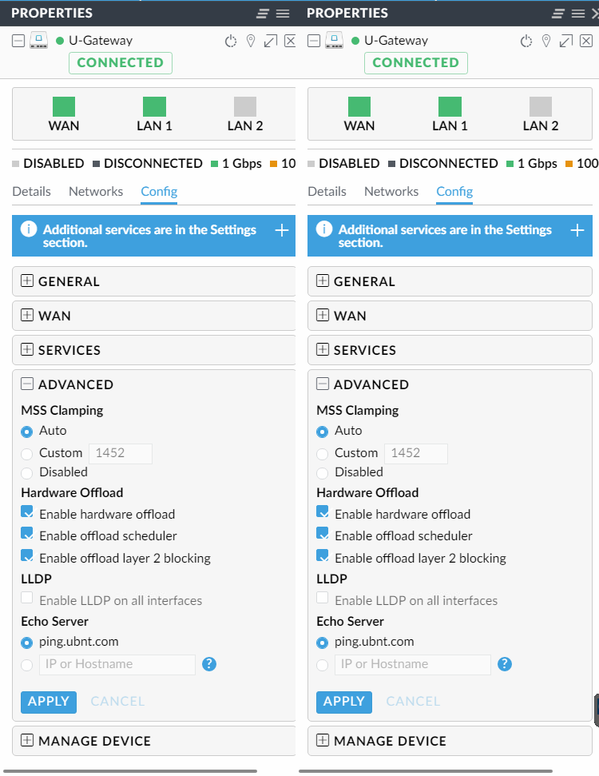Expand the SERVICES section in right panel
The image size is (599, 776).
323,350
